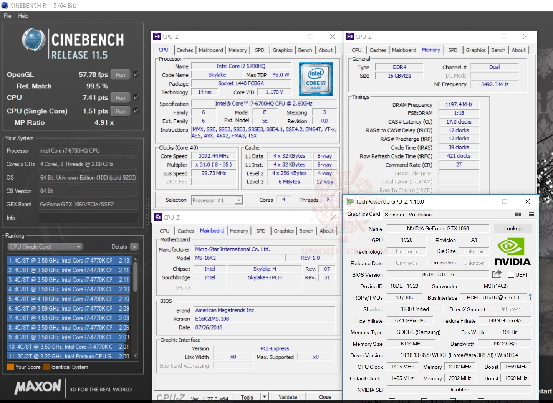Click the Cinebench sphere logo
This screenshot has height=403, width=553.
[x=33, y=40]
